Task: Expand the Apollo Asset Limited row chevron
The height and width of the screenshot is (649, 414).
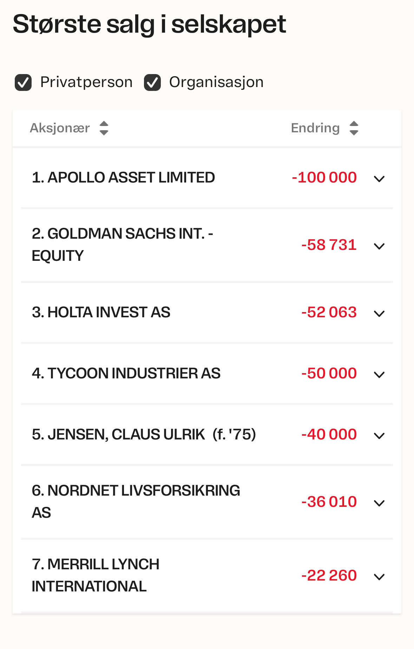Action: 379,179
